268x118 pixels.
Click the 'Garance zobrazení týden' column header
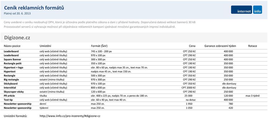pos(220,46)
